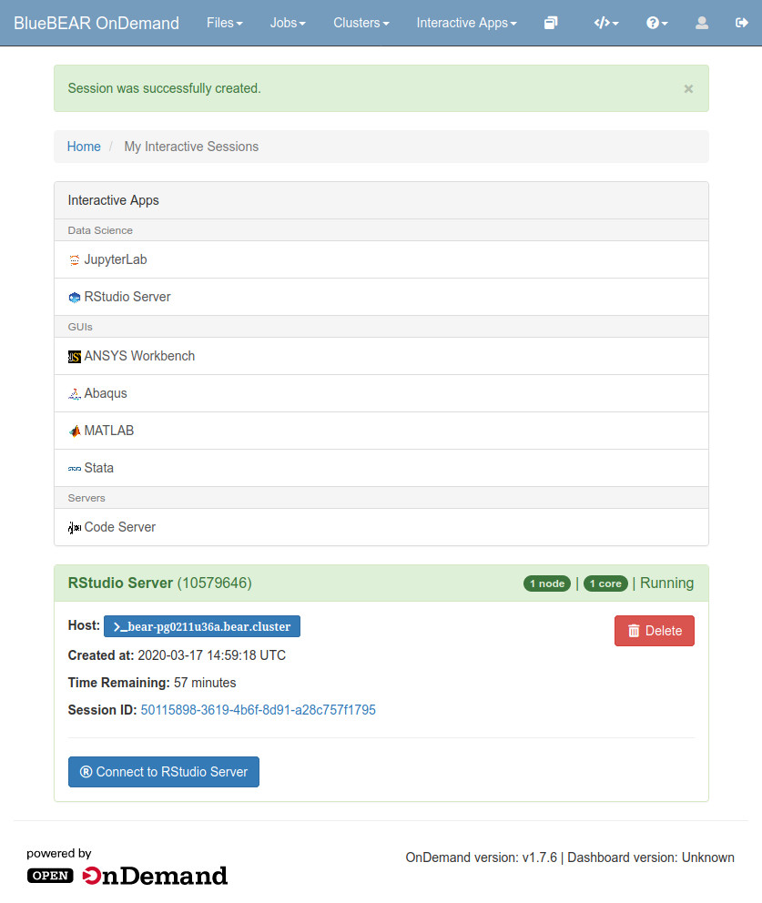Viewport: 762px width, 903px height.
Task: Click the MATLAB icon
Action: (x=75, y=431)
